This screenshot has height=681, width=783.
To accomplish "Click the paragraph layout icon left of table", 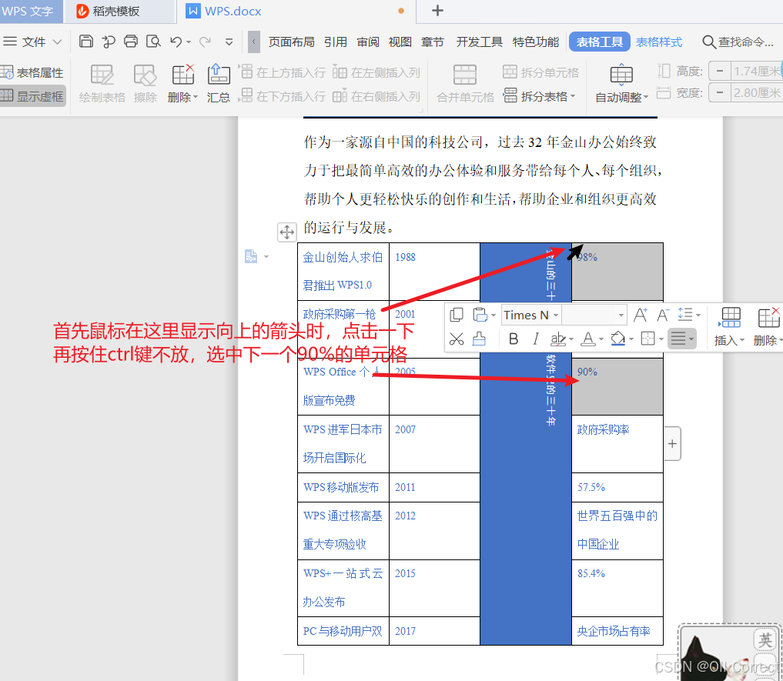I will [x=251, y=256].
